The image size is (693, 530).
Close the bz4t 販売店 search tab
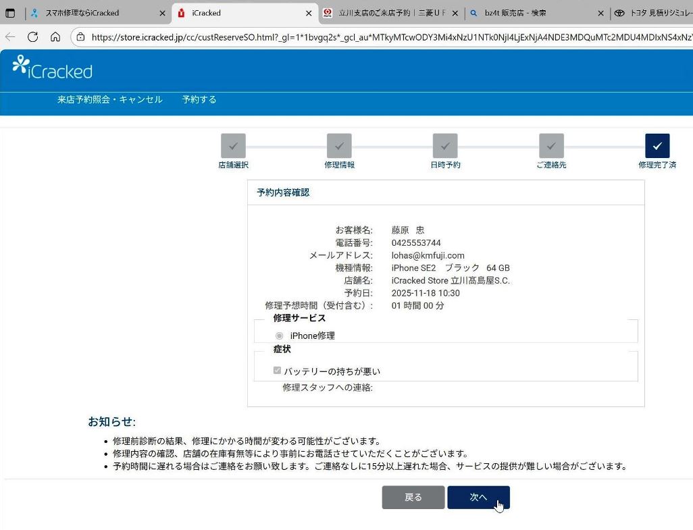(x=600, y=14)
